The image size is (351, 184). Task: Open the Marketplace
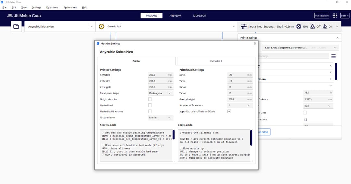pyautogui.click(x=322, y=16)
